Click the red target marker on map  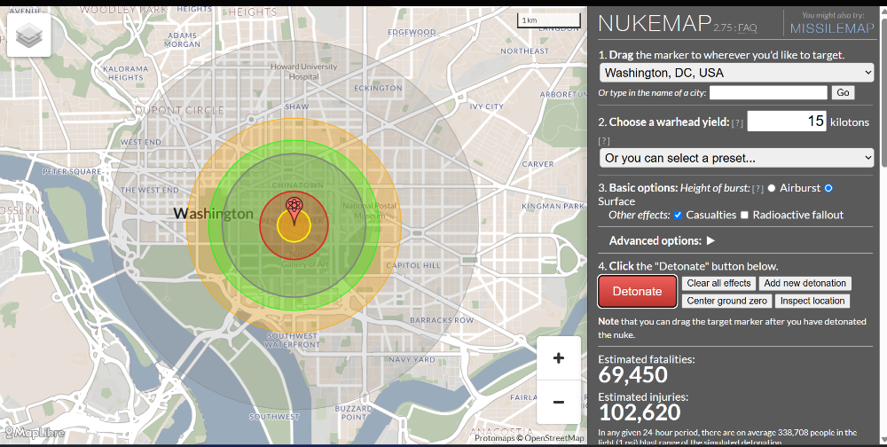(294, 210)
